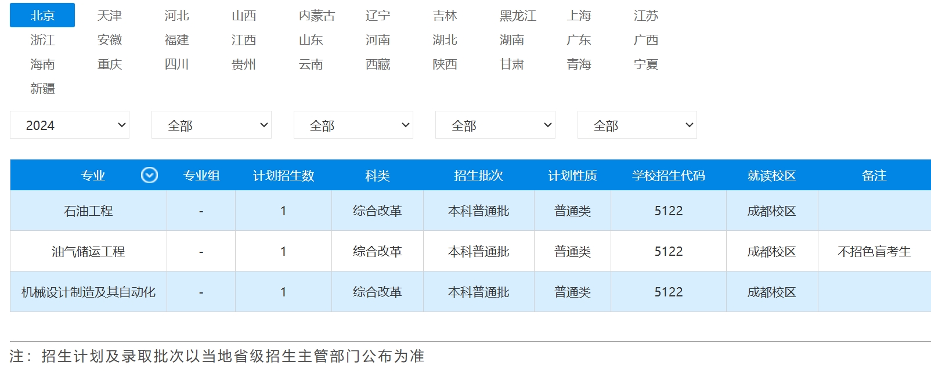Switch to 湖南 province

(x=512, y=39)
